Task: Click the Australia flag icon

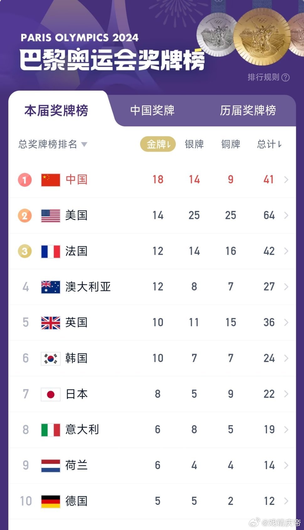Action: (x=50, y=287)
